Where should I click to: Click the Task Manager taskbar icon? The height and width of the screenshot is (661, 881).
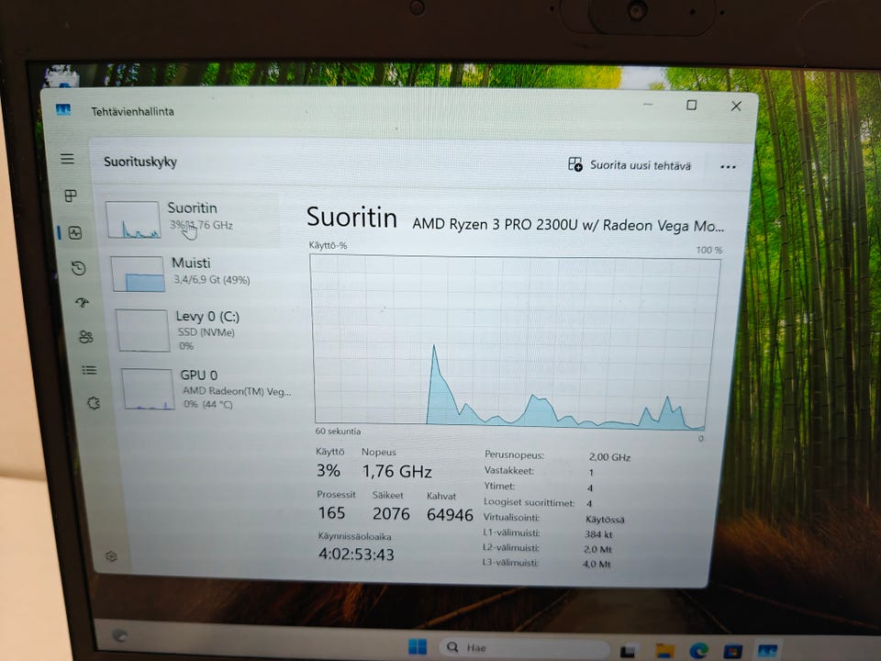[x=767, y=651]
